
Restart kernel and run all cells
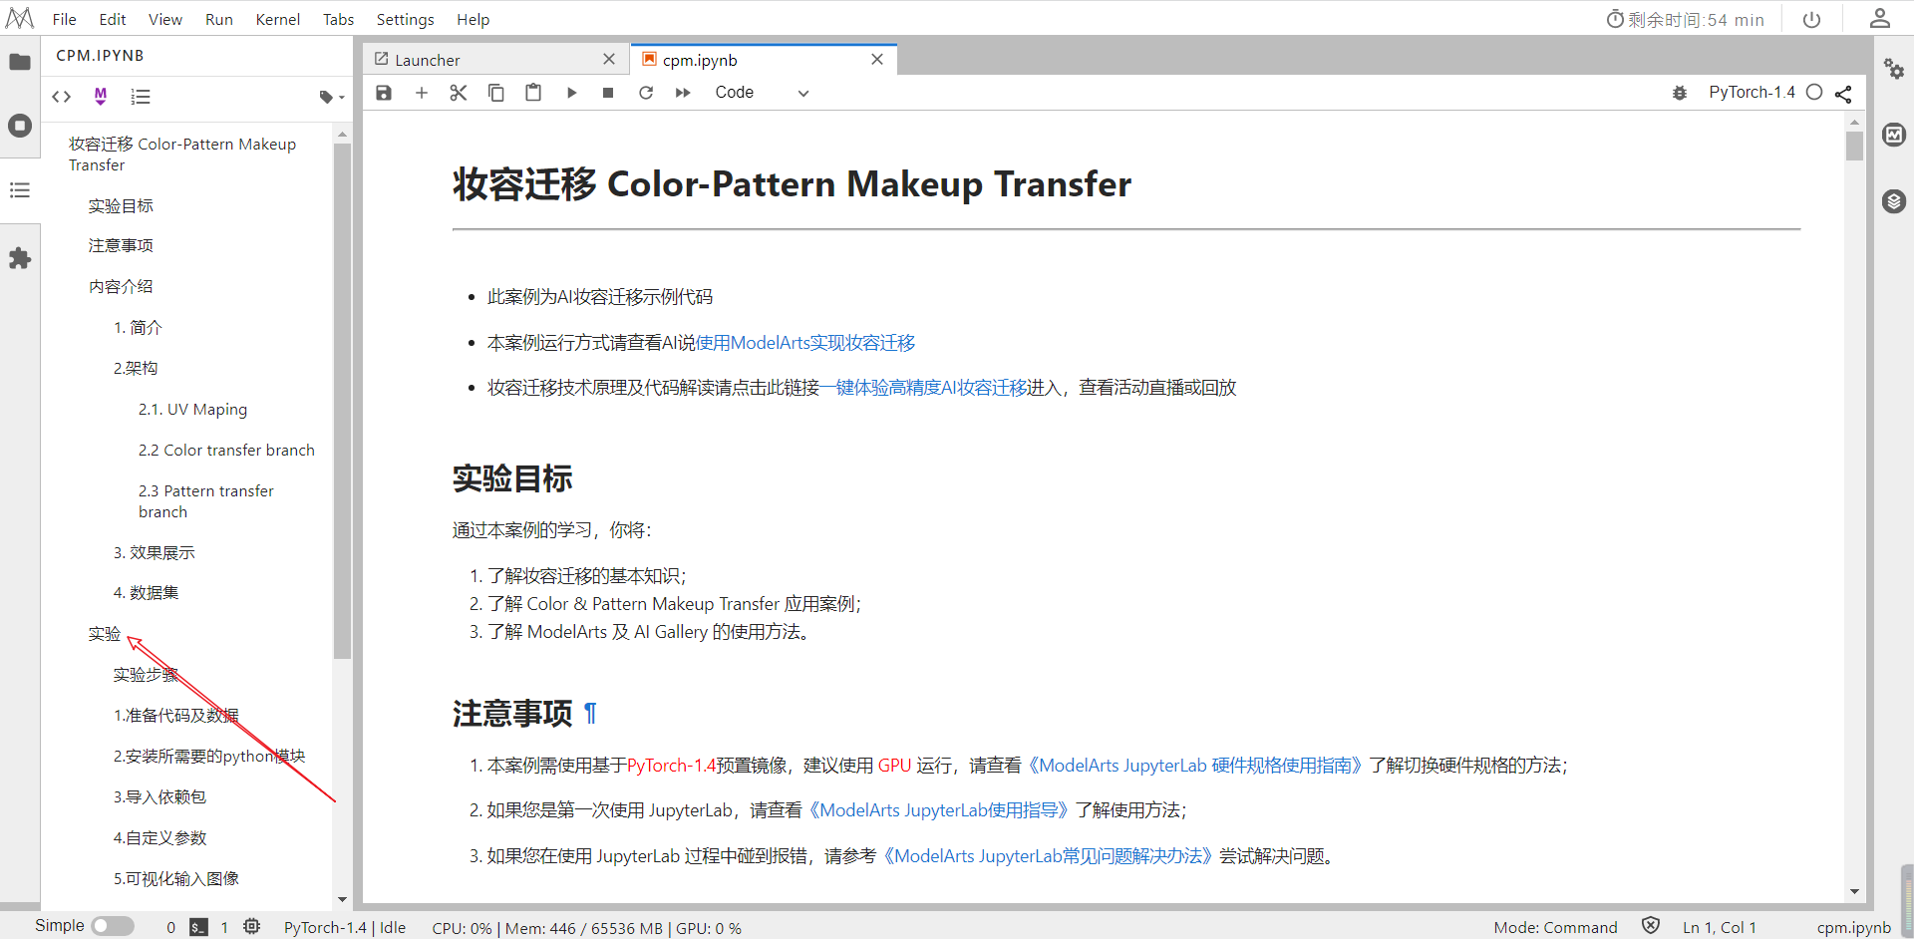683,93
